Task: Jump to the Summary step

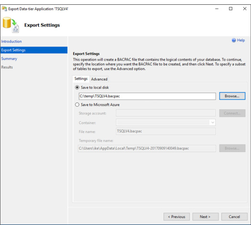Action: (9, 59)
